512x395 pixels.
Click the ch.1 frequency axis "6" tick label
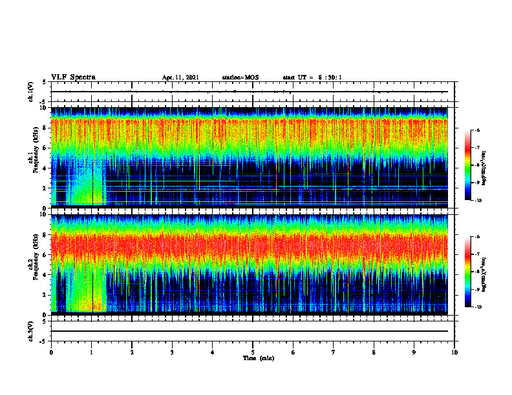point(45,148)
